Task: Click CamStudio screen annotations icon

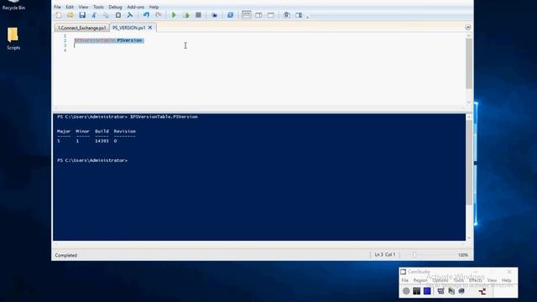Action: (x=461, y=291)
